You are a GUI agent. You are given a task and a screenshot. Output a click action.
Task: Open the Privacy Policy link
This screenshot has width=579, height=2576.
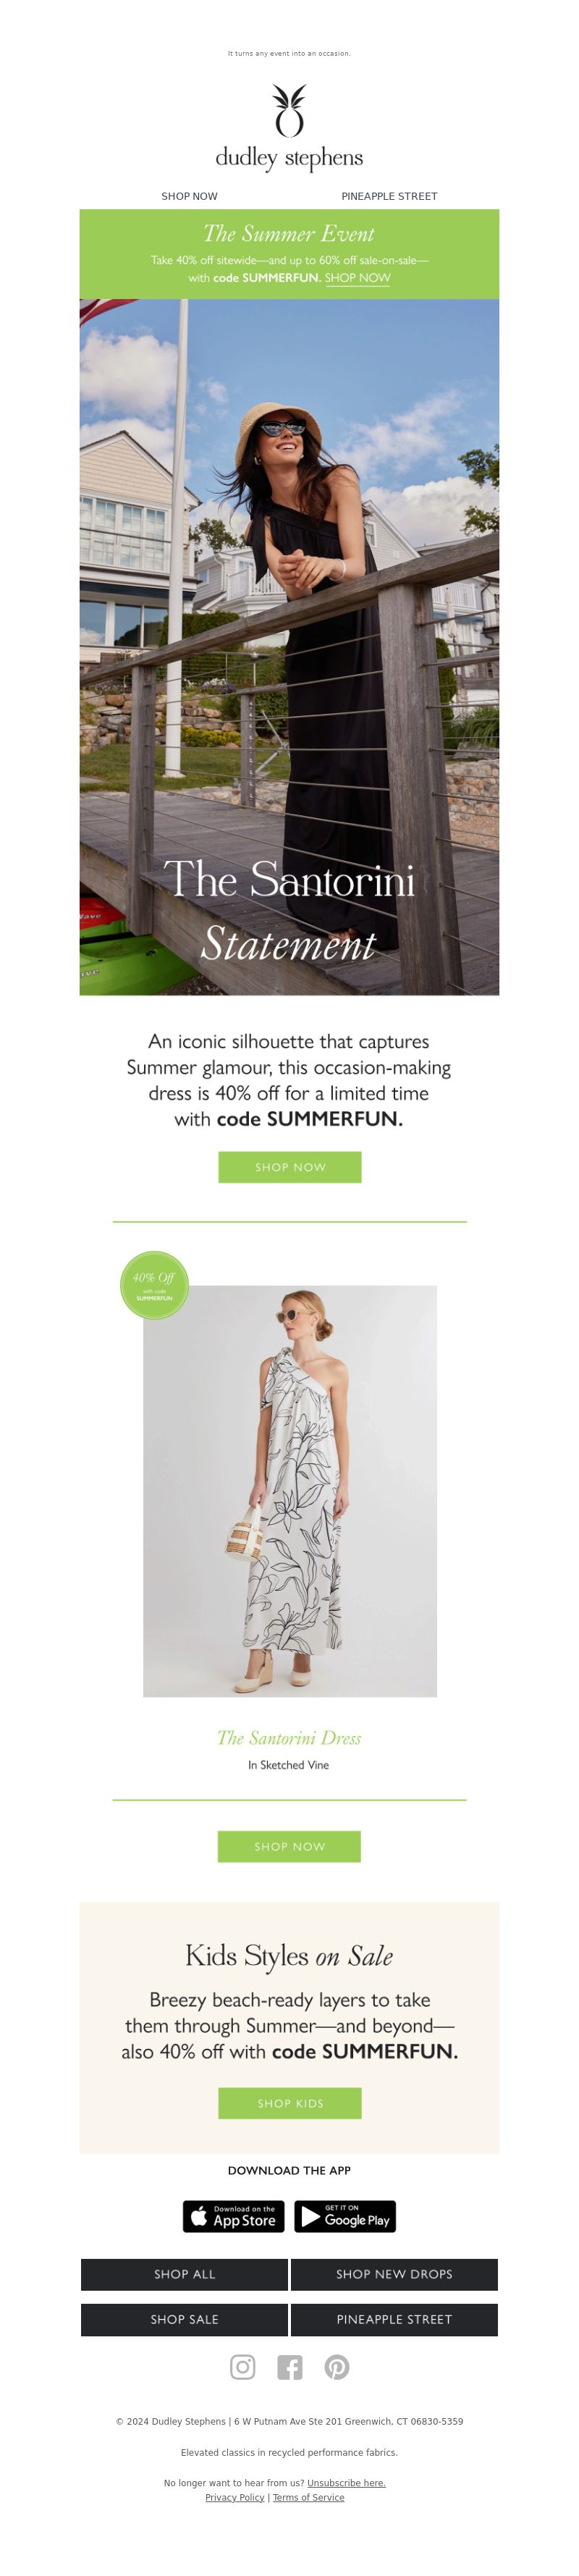click(235, 2497)
